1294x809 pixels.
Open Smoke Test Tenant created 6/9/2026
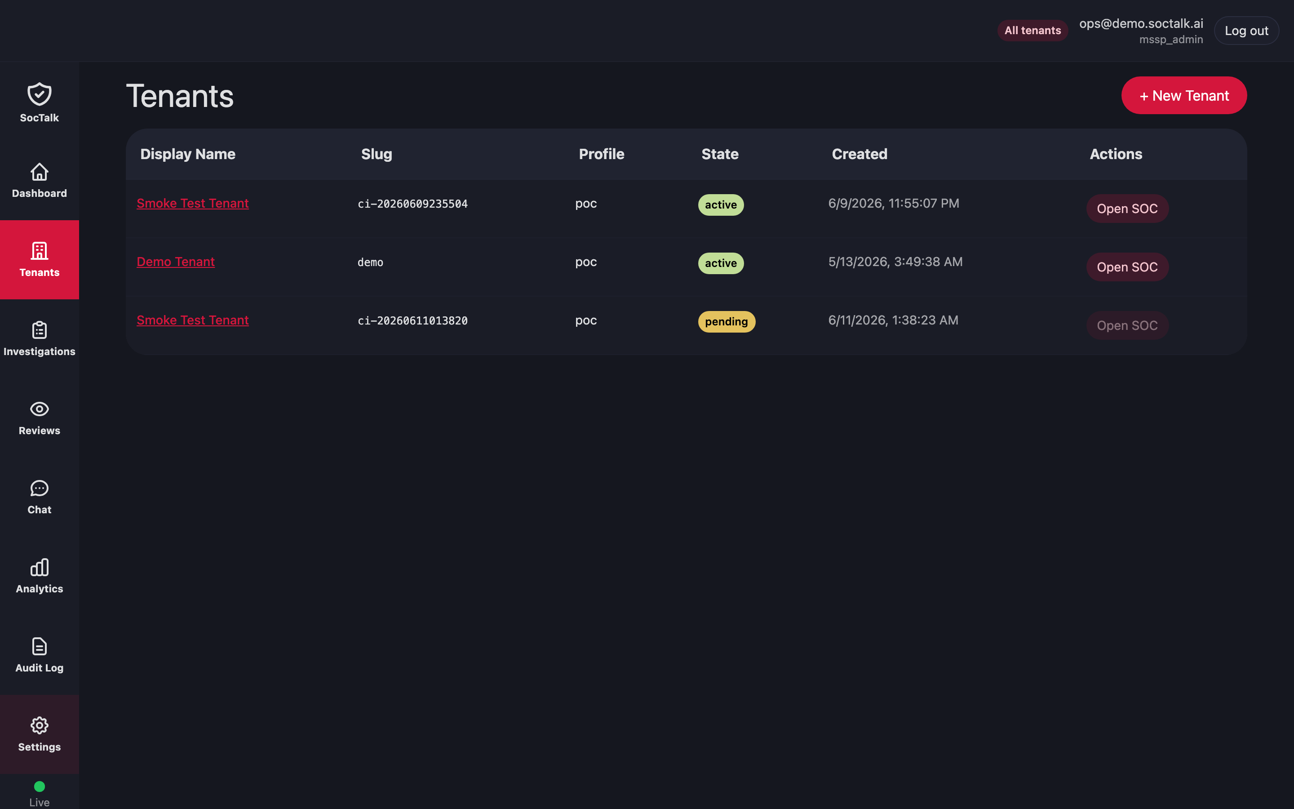[x=192, y=203]
